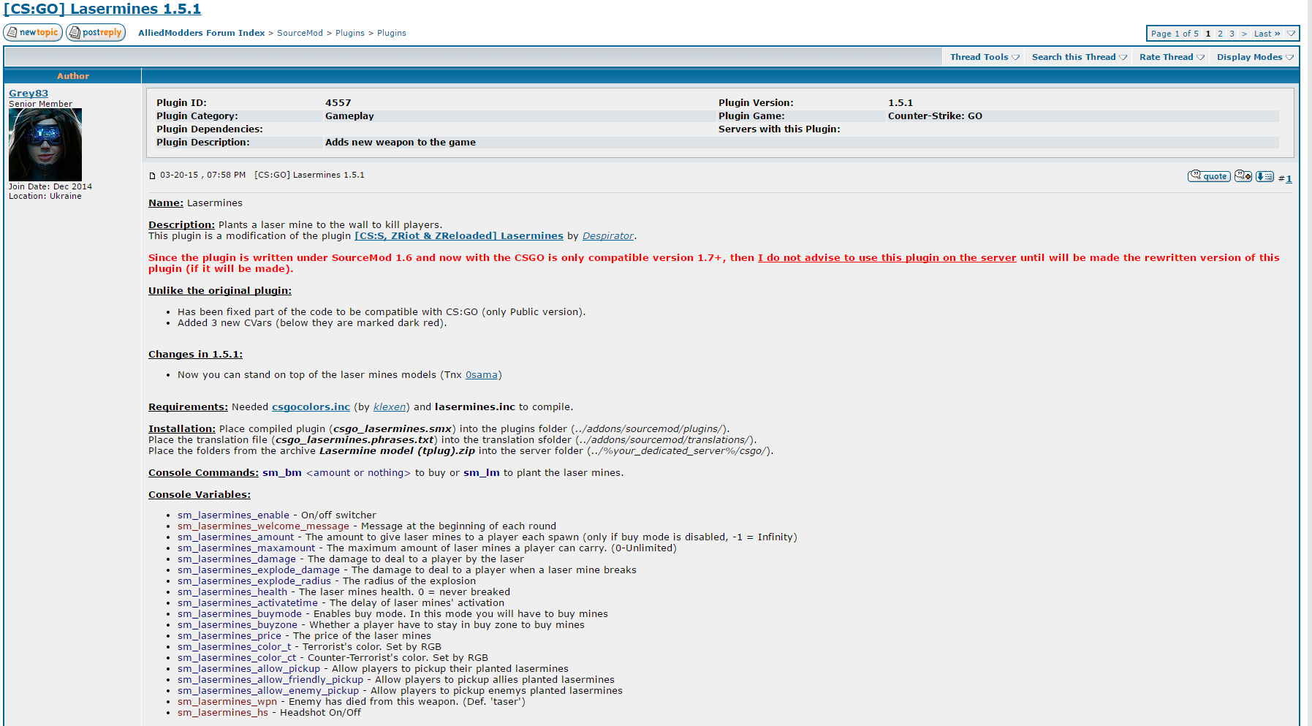The width and height of the screenshot is (1312, 726).
Task: Open the [CS:GO] Lasermines 1.5.1 thread title
Action: pyautogui.click(x=102, y=9)
